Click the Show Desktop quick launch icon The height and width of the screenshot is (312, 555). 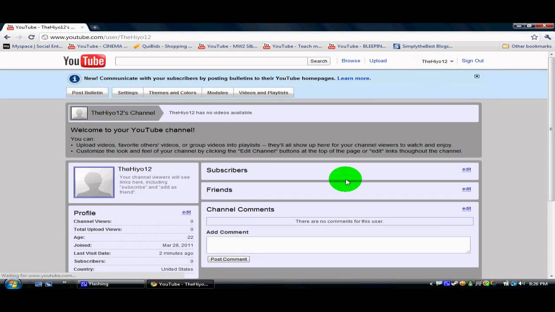pos(39,284)
